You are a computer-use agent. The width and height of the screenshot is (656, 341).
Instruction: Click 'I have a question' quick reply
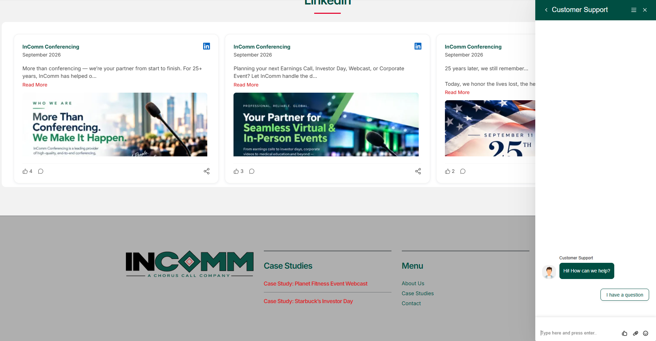[x=625, y=295]
